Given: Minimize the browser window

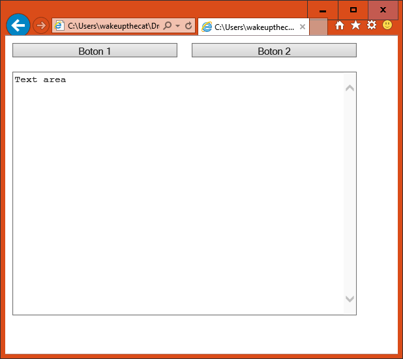Looking at the screenshot, I should click(323, 10).
